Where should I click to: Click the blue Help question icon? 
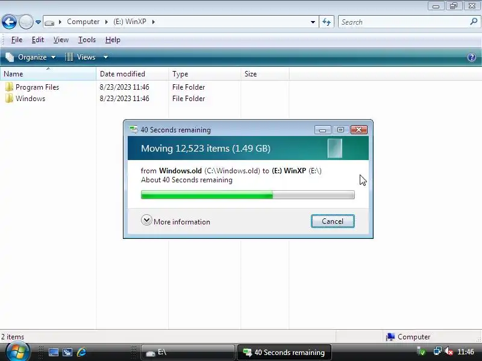472,57
